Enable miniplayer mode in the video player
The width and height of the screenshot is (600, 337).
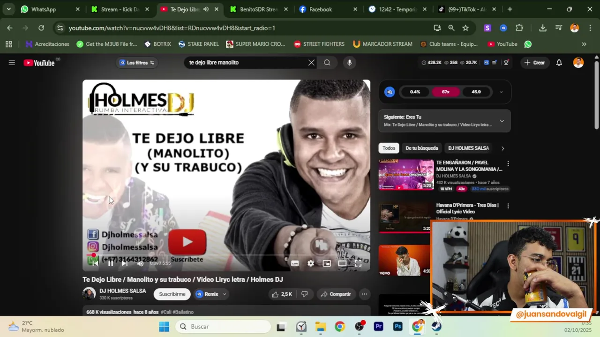click(x=327, y=264)
